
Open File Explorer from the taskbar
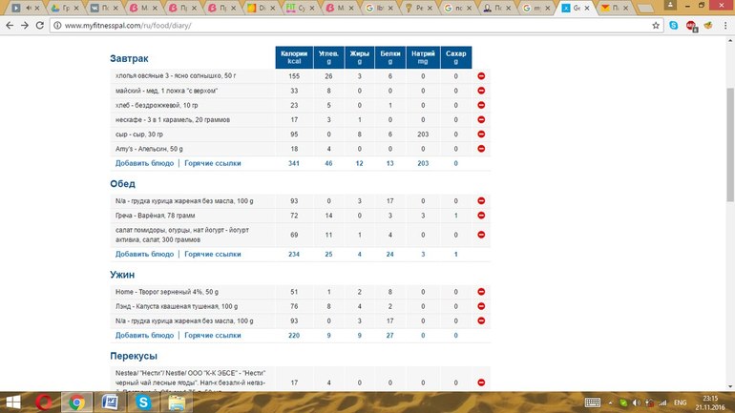click(177, 403)
